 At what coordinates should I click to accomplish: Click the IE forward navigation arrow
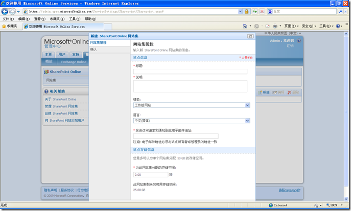point(12,11)
